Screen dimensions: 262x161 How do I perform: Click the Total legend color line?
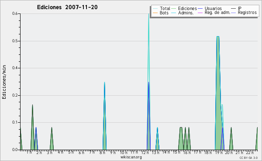[x=155, y=9]
